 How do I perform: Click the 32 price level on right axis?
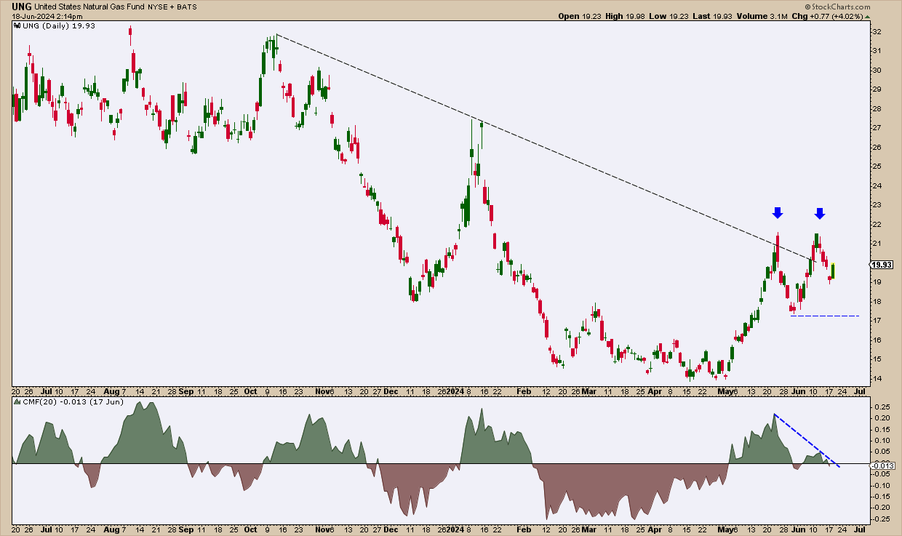click(877, 32)
